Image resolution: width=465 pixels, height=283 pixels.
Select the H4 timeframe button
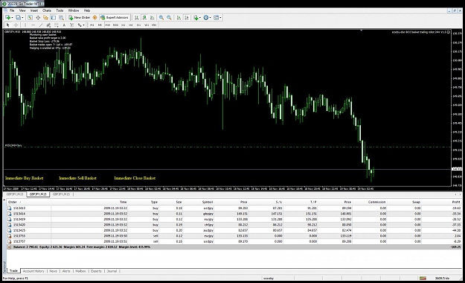pyautogui.click(x=131, y=25)
